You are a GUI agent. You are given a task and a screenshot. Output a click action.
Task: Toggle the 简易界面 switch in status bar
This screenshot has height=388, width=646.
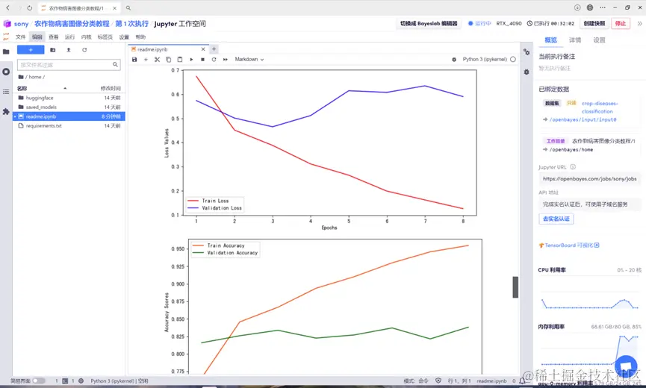38,381
